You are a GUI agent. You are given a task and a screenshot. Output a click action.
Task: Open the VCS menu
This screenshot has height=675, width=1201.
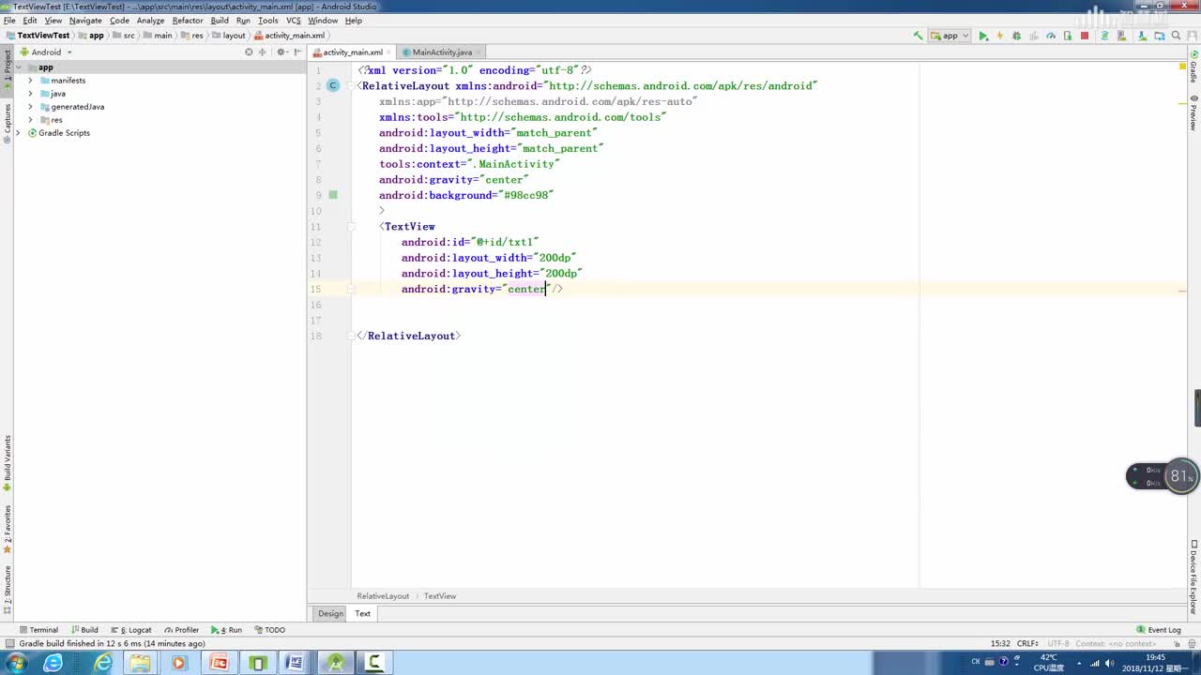tap(294, 20)
